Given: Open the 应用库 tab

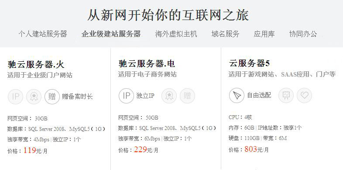Looking at the screenshot, I should click(264, 34).
